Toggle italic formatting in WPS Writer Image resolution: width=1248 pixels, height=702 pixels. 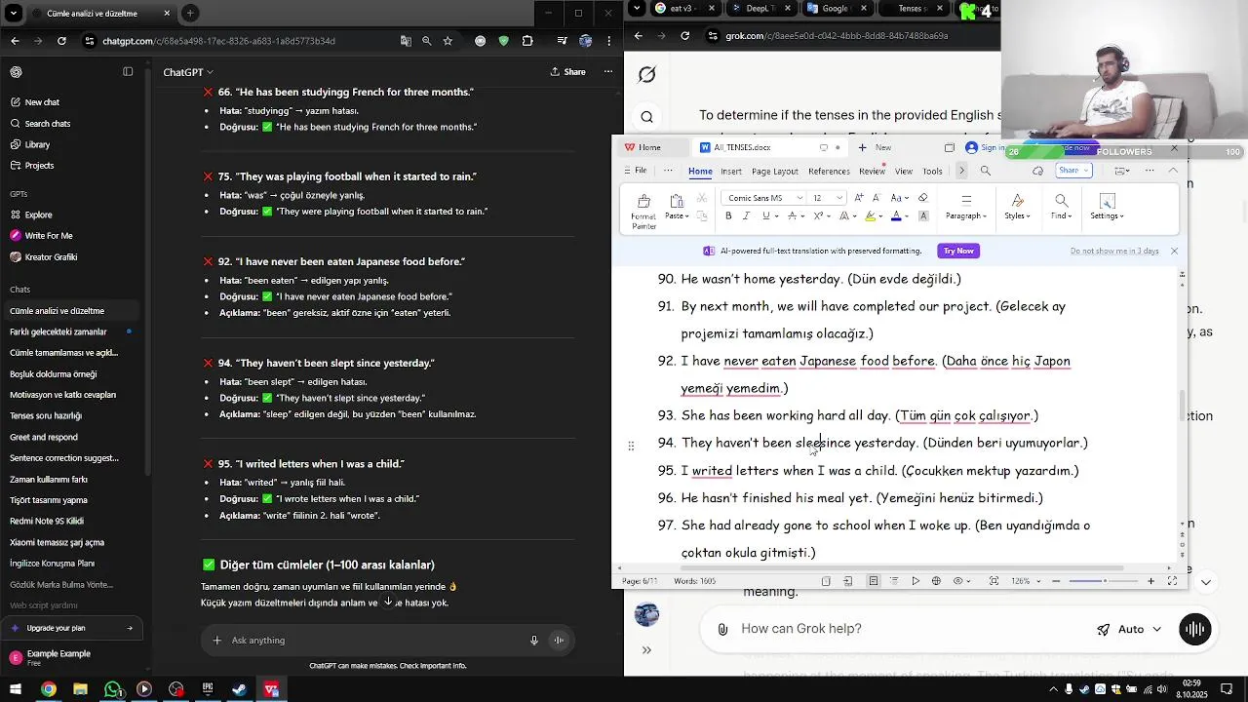[x=746, y=215]
